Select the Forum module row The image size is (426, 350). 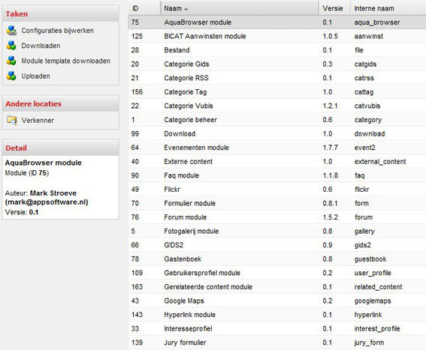point(277,217)
